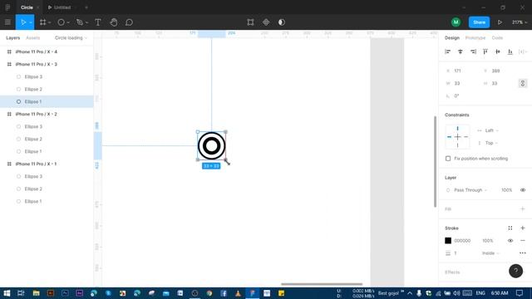Select the Frame tool
Image resolution: width=532 pixels, height=299 pixels.
(42, 22)
